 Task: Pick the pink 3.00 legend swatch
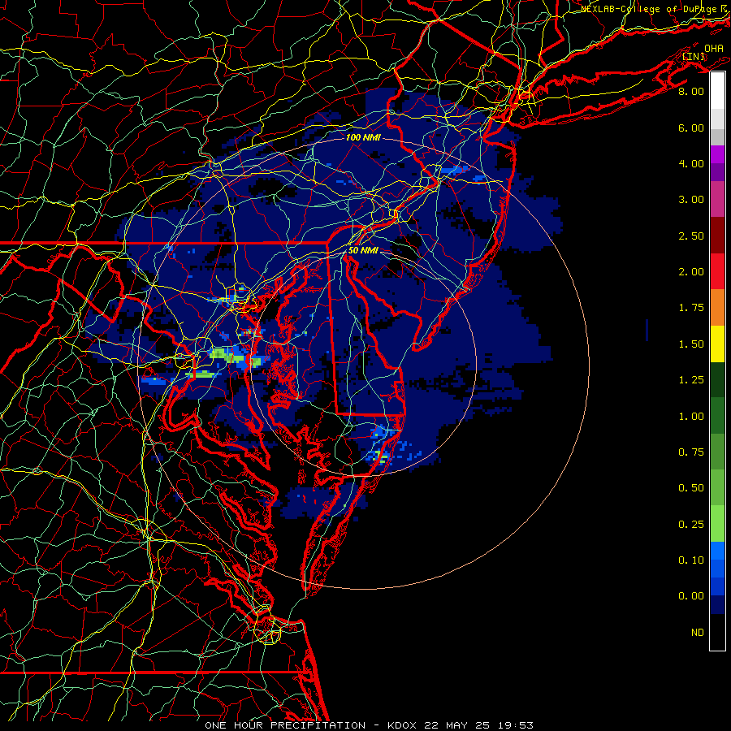tap(717, 200)
